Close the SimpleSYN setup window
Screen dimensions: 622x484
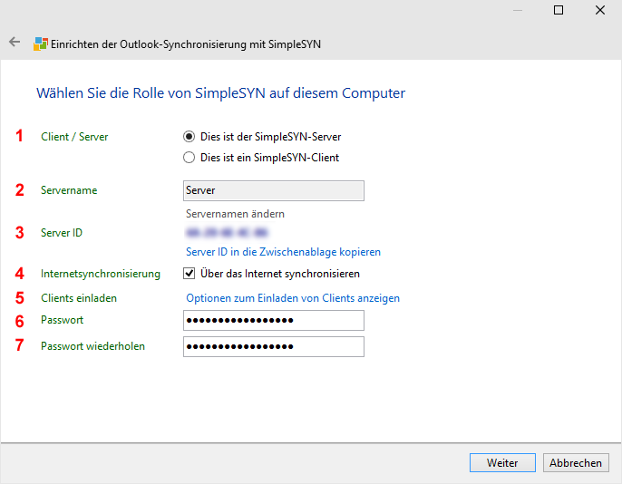pos(600,11)
